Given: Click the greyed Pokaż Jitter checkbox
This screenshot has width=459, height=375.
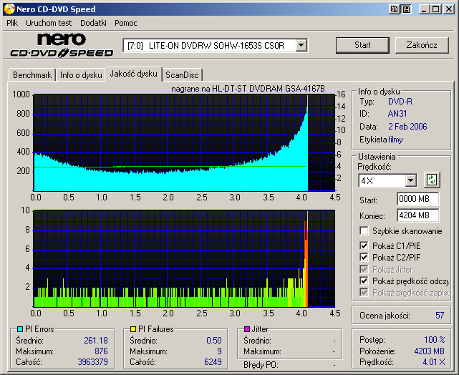Looking at the screenshot, I should tap(364, 269).
